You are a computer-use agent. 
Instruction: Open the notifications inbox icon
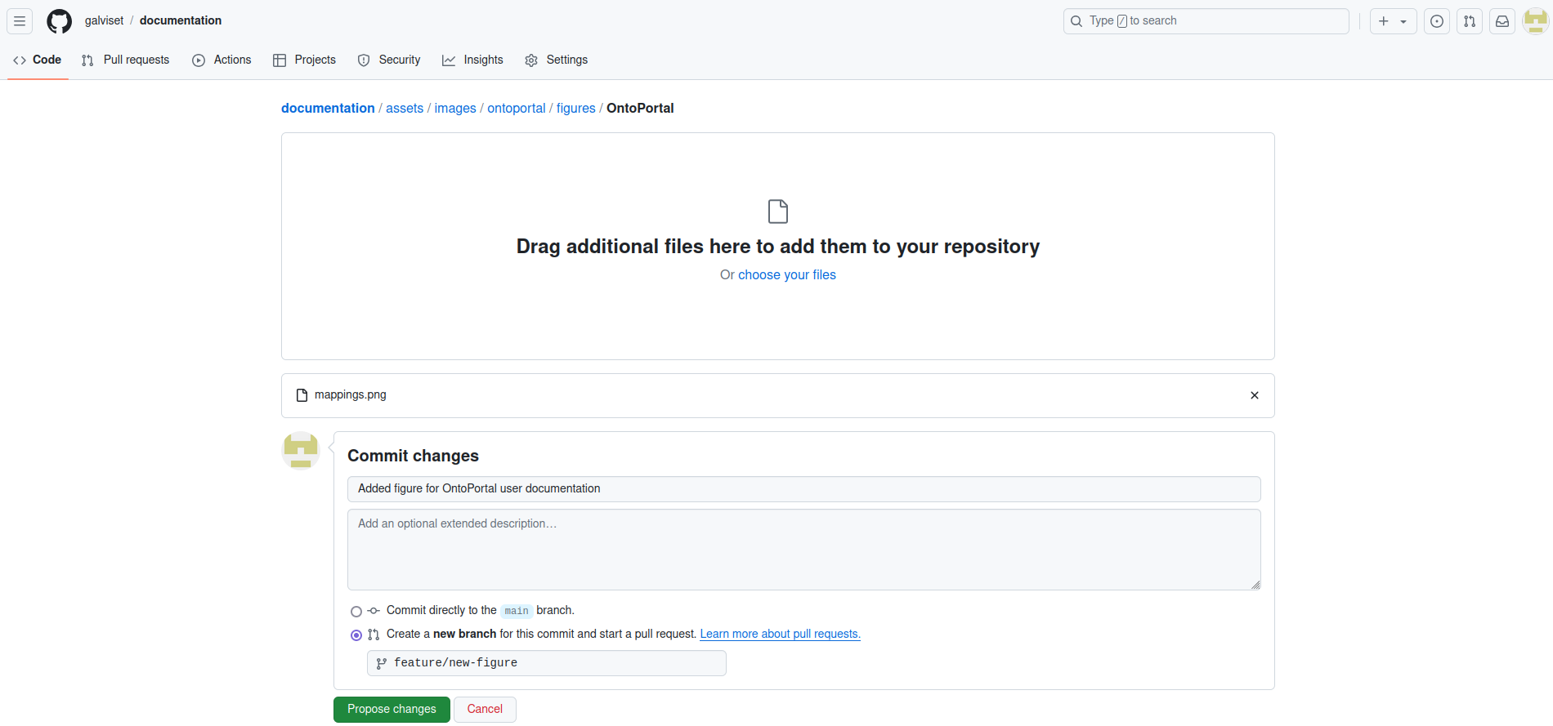pyautogui.click(x=1502, y=21)
